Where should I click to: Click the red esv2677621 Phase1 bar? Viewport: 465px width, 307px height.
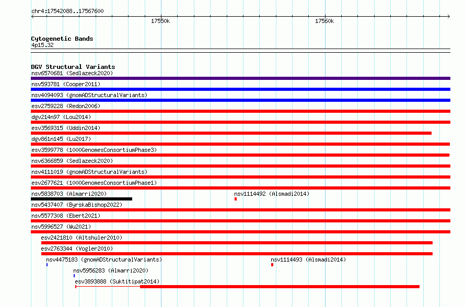tap(240, 188)
